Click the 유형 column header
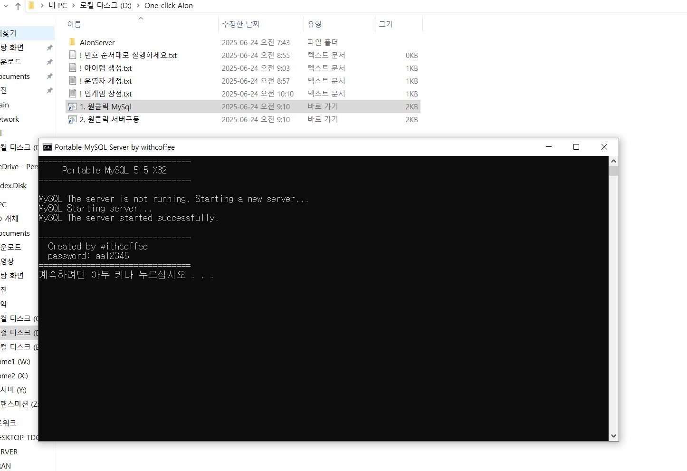 315,24
